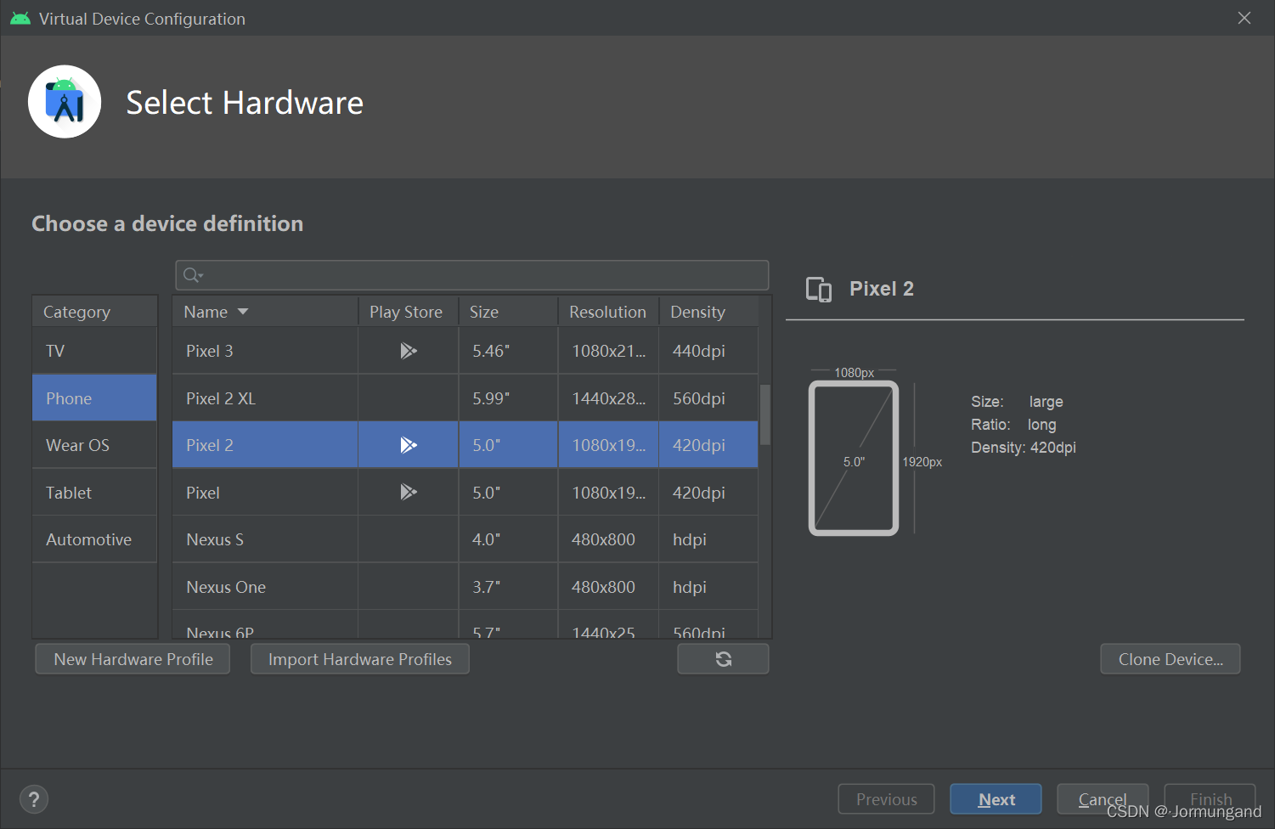Screen dimensions: 1275x829
Task: Proceed with the Next button
Action: [x=996, y=799]
